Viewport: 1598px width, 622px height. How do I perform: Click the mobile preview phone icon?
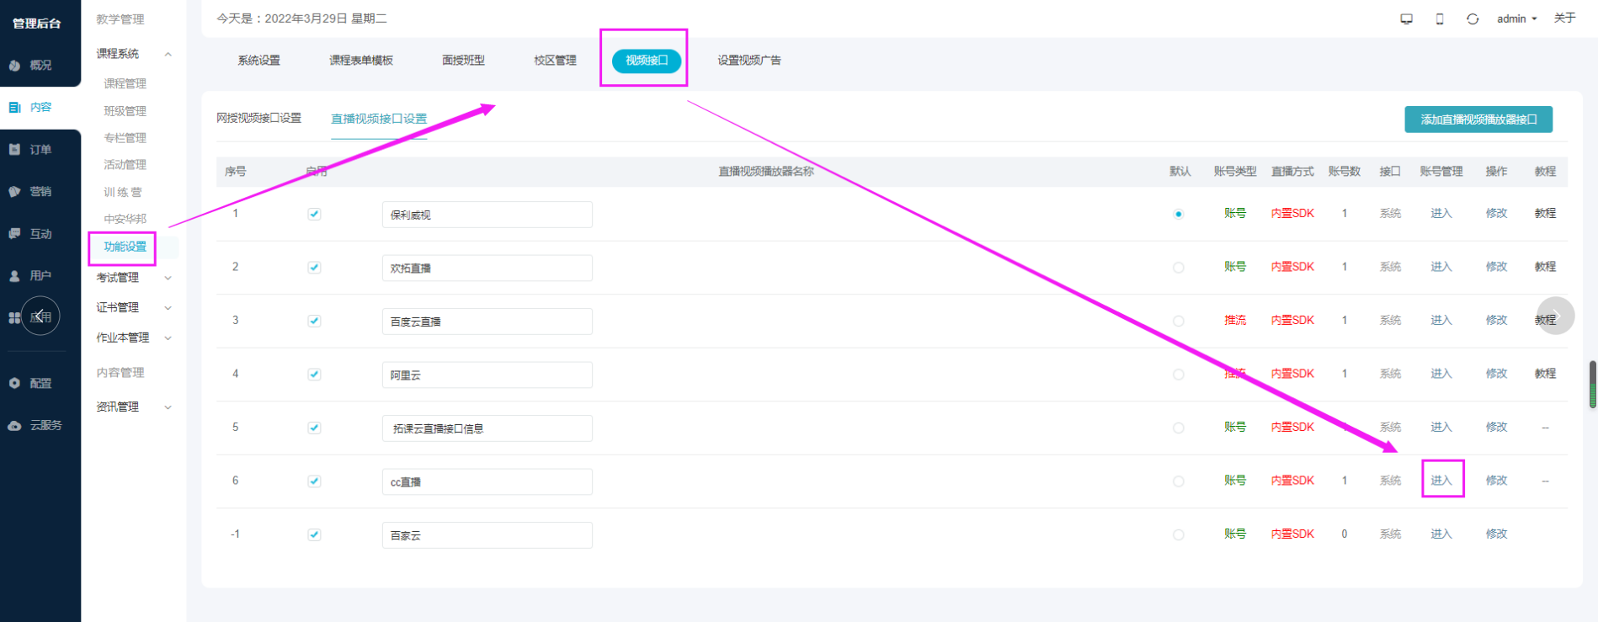(1440, 19)
